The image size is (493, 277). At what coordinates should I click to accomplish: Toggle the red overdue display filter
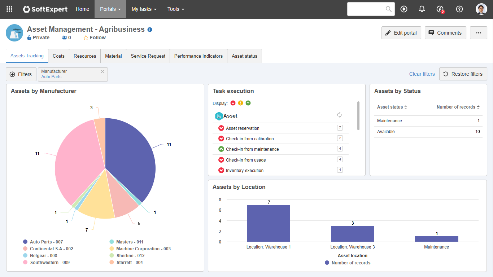(233, 103)
